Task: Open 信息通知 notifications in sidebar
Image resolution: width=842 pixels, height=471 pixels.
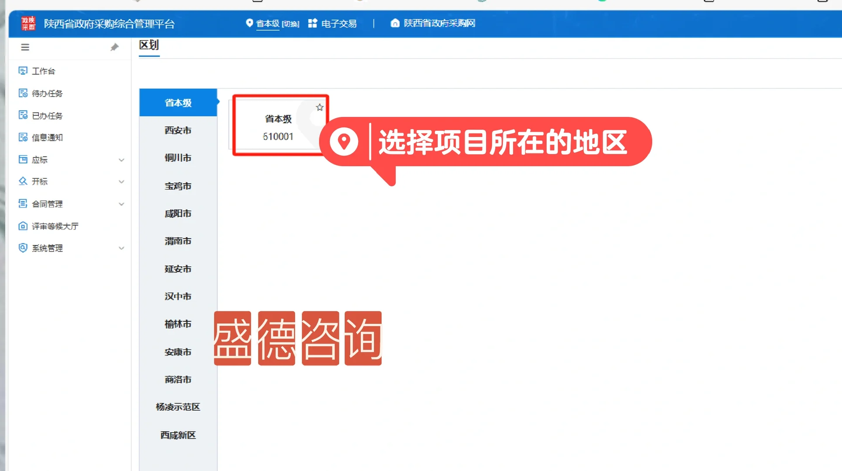Action: click(47, 137)
